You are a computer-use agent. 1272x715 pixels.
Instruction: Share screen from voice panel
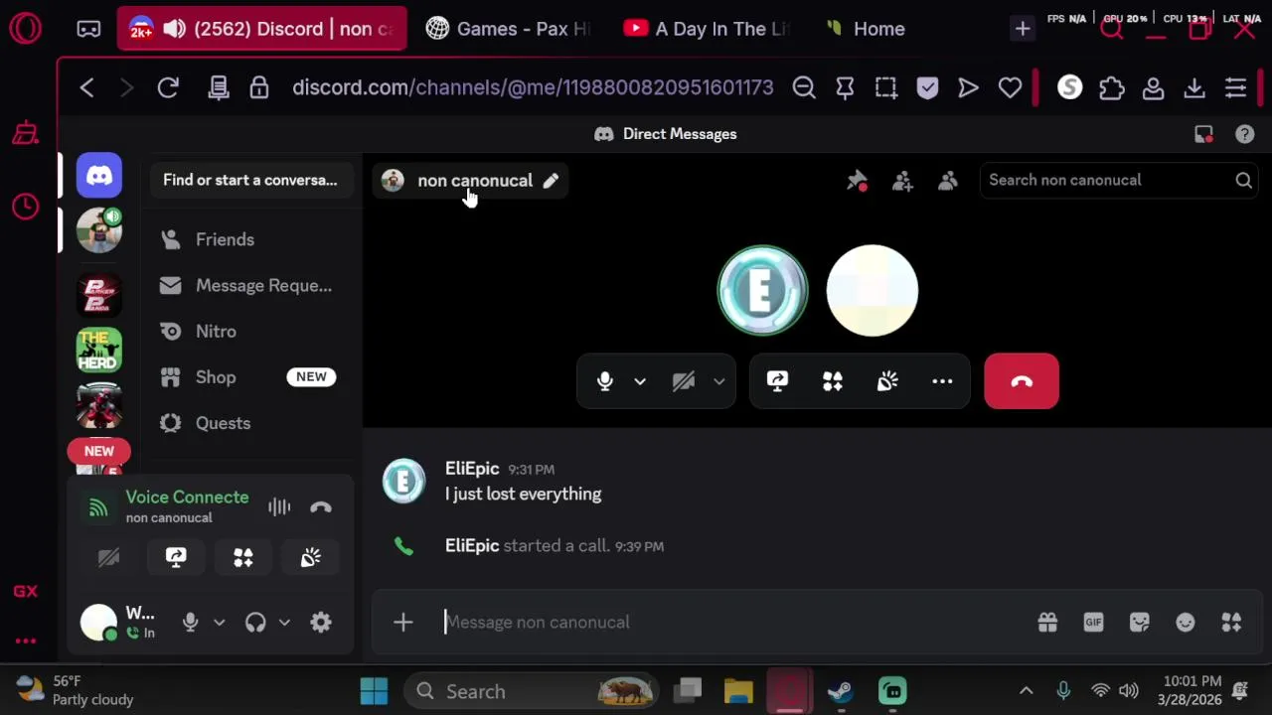tap(176, 558)
